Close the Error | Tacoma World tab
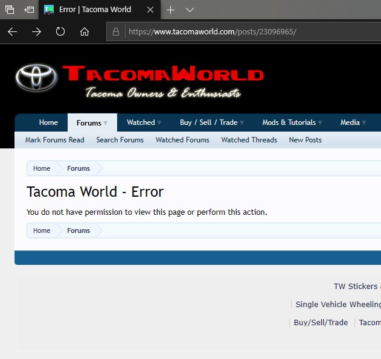The image size is (381, 359). (x=150, y=10)
